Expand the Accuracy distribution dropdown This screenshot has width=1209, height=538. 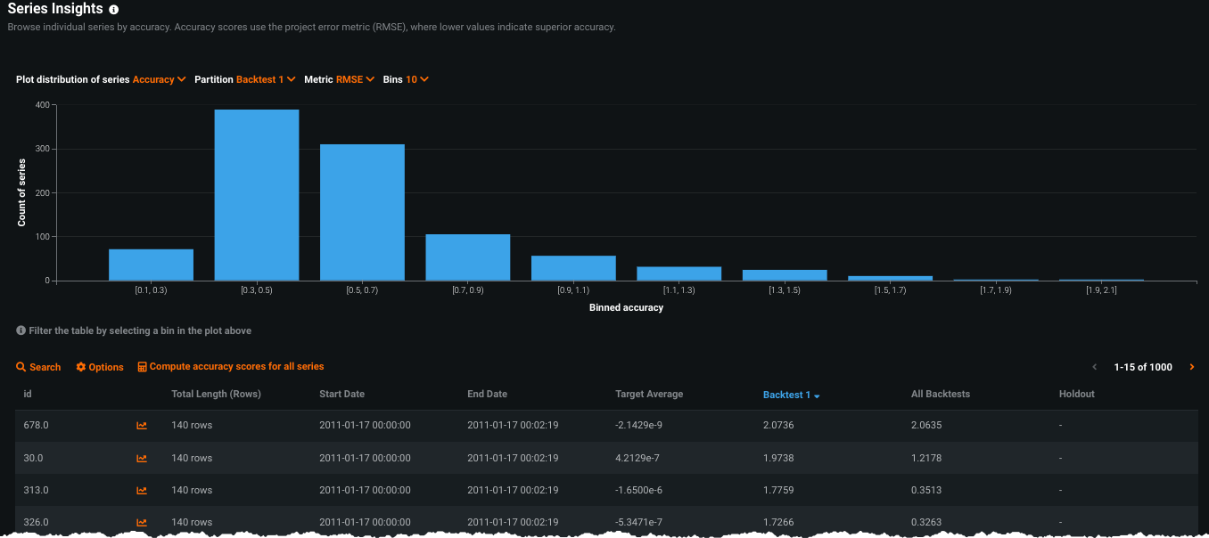(x=159, y=79)
